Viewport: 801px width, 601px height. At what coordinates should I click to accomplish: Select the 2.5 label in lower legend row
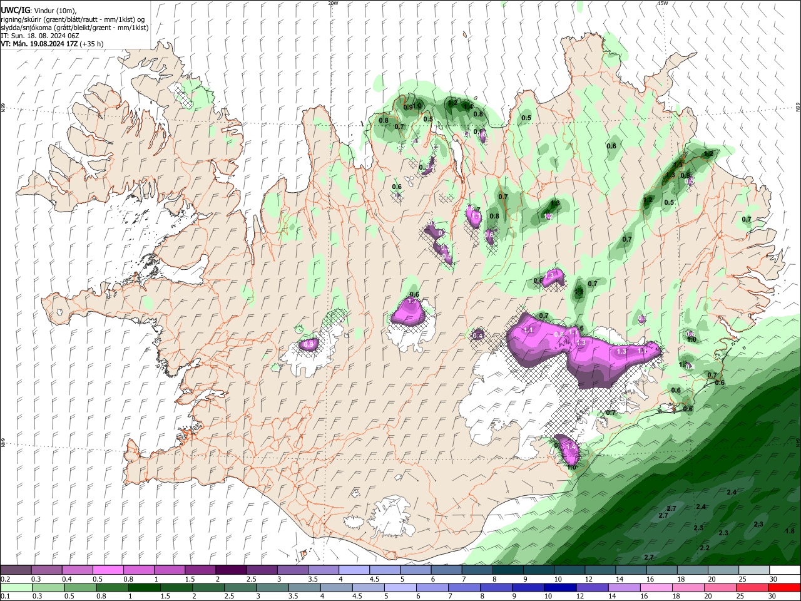pos(230,596)
